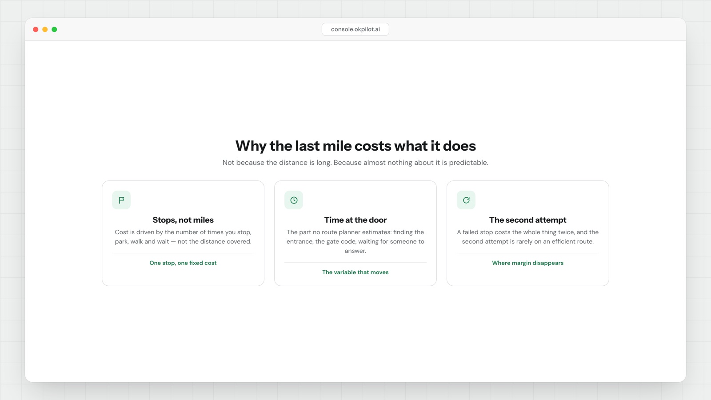Viewport: 711px width, 400px height.
Task: Click the main headline 'Why the last mile costs what it does'
Action: pos(355,146)
